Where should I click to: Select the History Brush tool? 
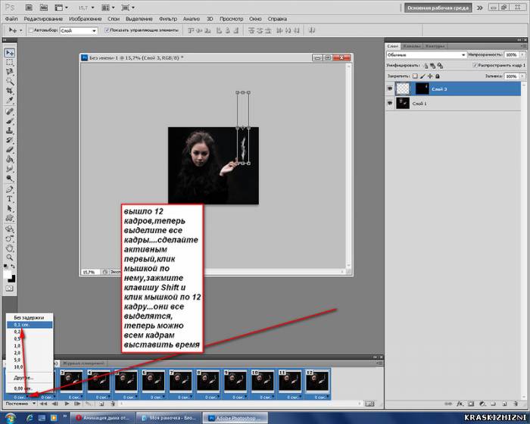click(9, 140)
